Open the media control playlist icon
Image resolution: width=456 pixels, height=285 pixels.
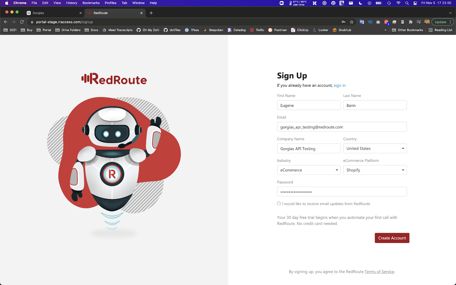pos(419,22)
